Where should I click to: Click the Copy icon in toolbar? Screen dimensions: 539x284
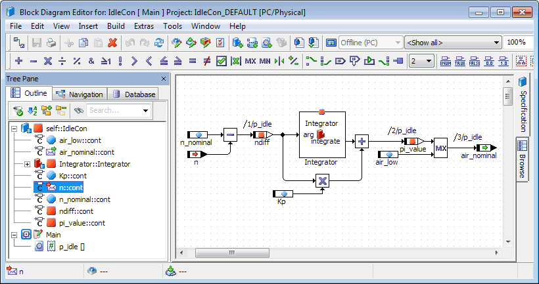tap(83, 43)
